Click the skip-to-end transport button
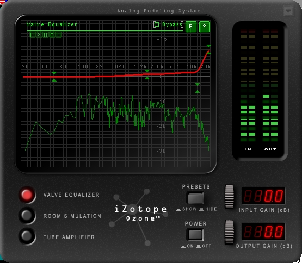Screen dimensions: 302x263 (59, 35)
